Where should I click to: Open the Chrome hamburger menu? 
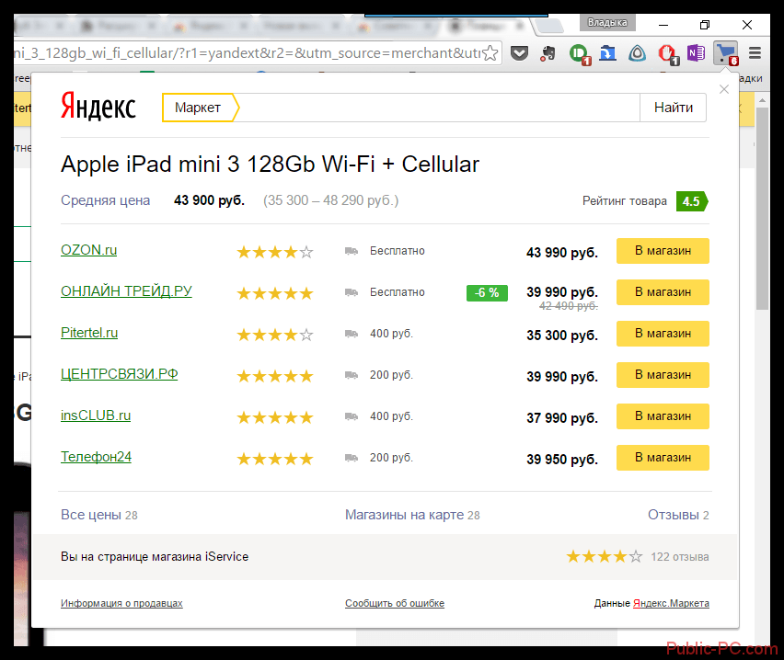[755, 52]
